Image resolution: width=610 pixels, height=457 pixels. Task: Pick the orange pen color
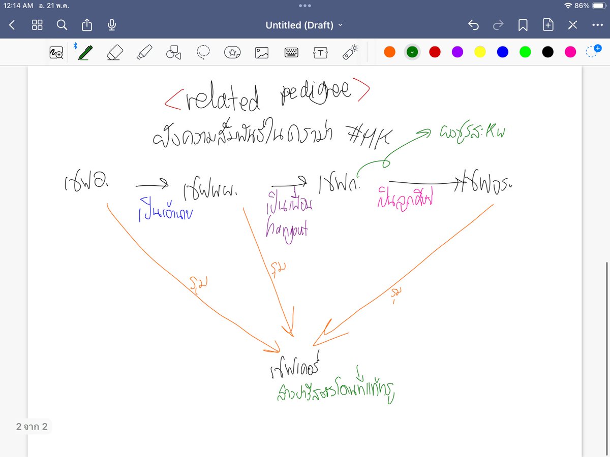point(390,52)
